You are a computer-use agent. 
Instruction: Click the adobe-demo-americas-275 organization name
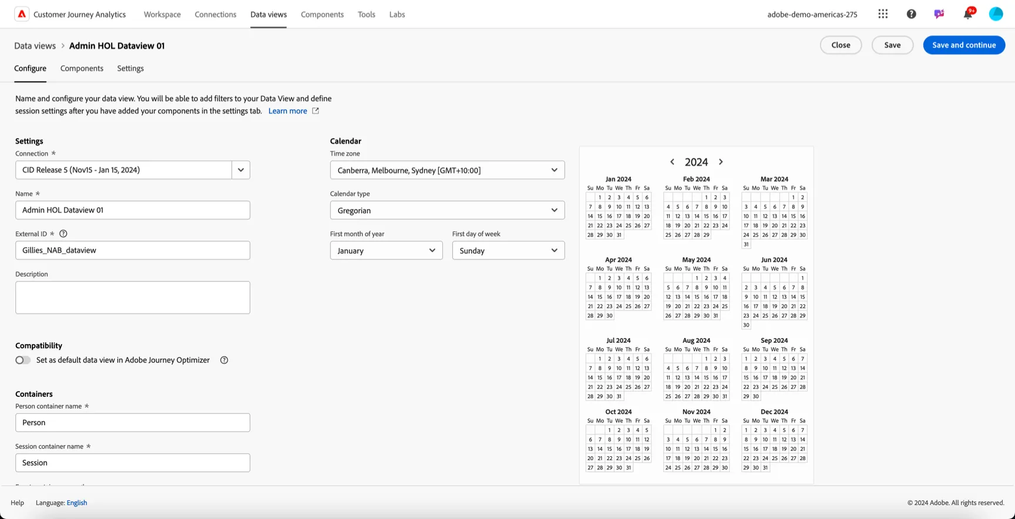click(x=812, y=14)
